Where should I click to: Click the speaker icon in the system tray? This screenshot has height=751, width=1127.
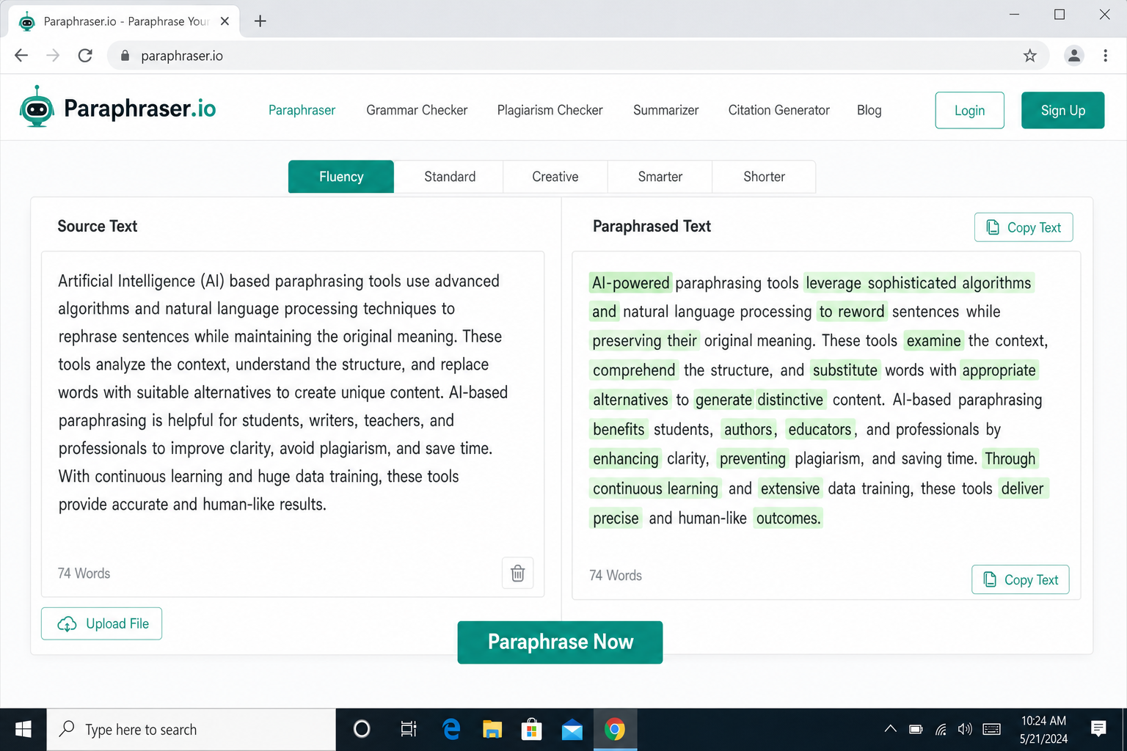point(964,728)
